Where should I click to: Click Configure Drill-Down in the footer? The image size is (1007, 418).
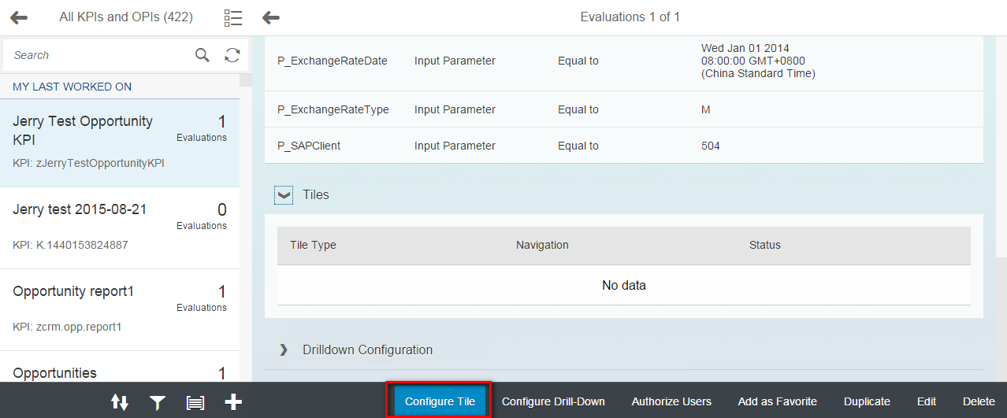point(553,401)
